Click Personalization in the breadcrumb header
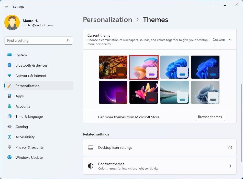The width and height of the screenshot is (243, 179). (x=107, y=19)
